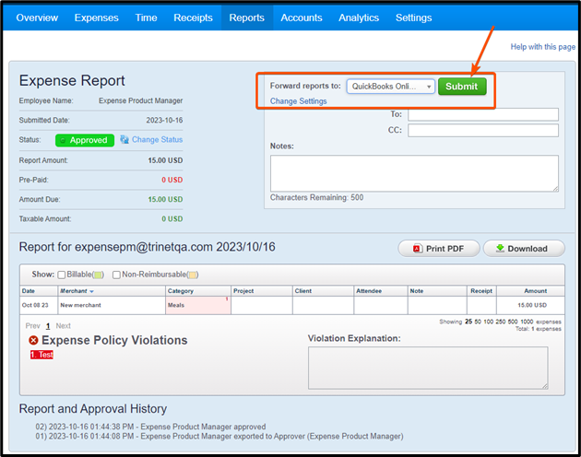Click the Prev pagination link
The height and width of the screenshot is (457, 581).
[32, 326]
